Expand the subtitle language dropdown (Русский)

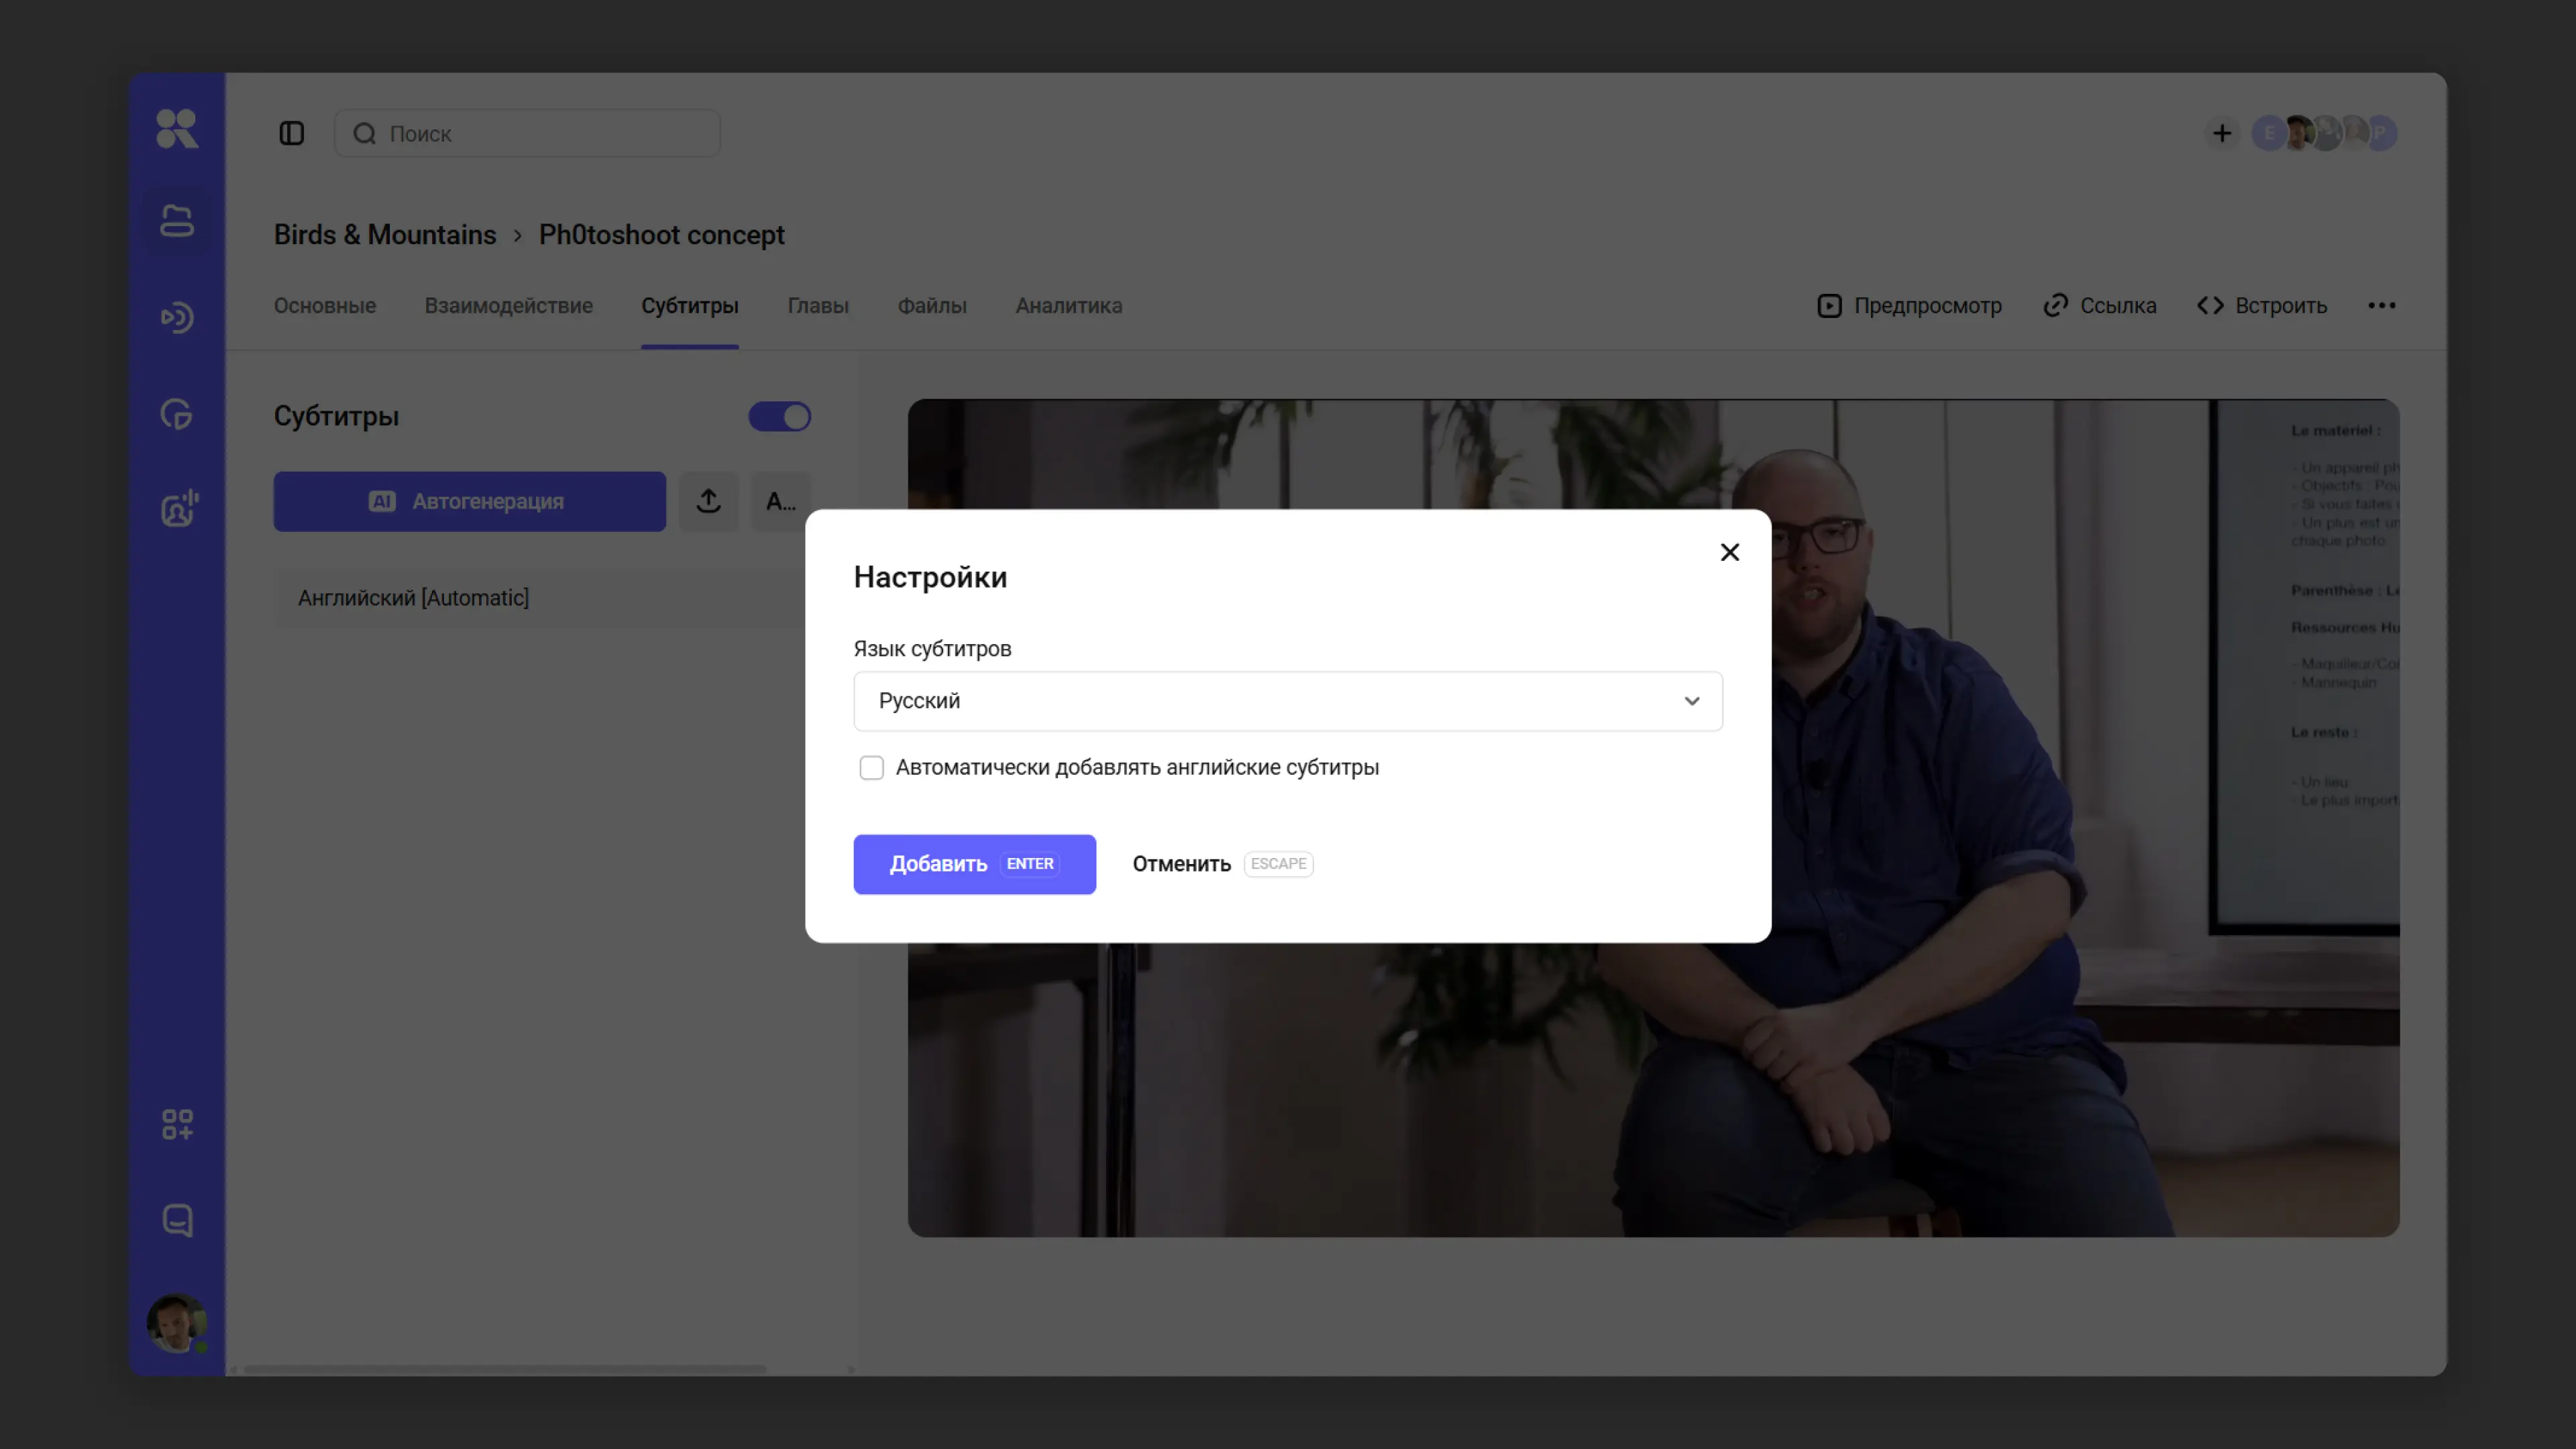pos(1287,701)
